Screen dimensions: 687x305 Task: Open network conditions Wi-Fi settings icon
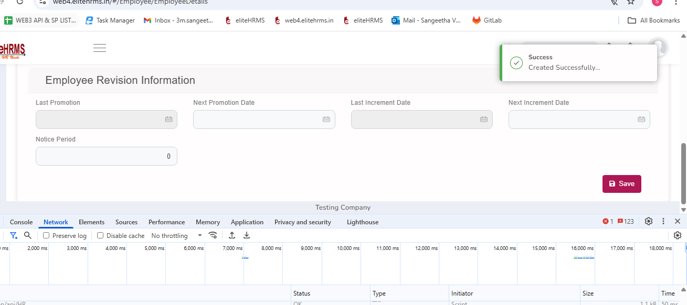(x=213, y=236)
